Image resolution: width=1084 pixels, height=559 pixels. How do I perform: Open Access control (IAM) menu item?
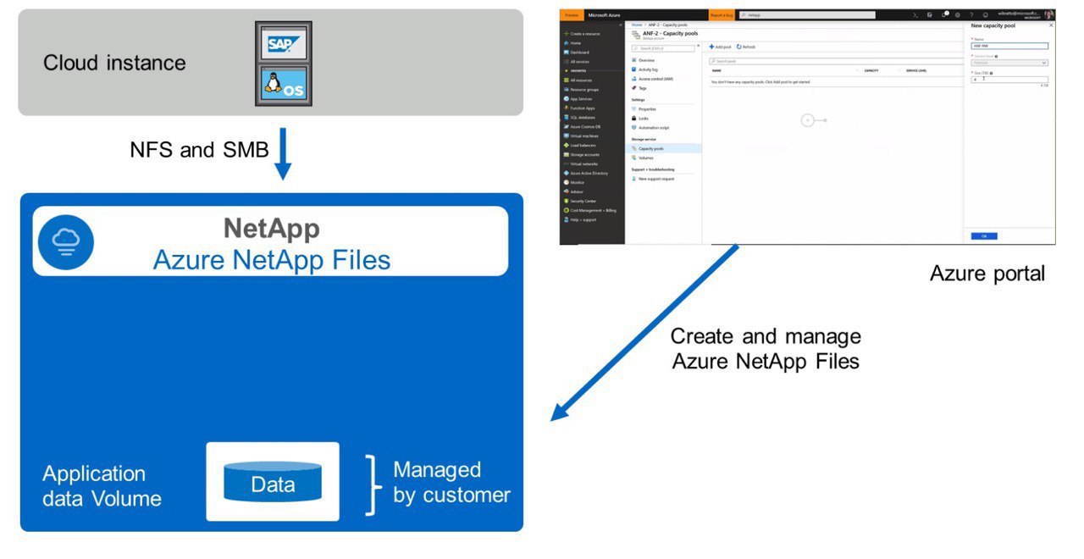click(654, 79)
